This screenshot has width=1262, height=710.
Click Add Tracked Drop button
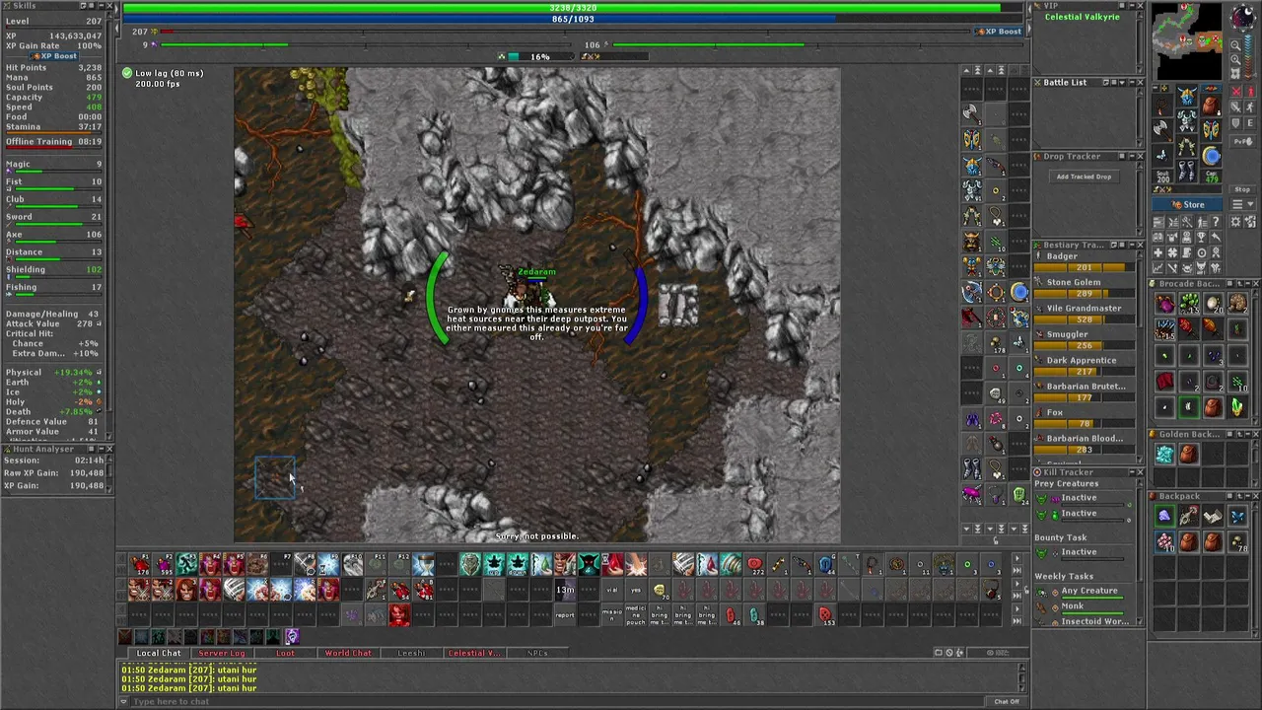tap(1084, 177)
